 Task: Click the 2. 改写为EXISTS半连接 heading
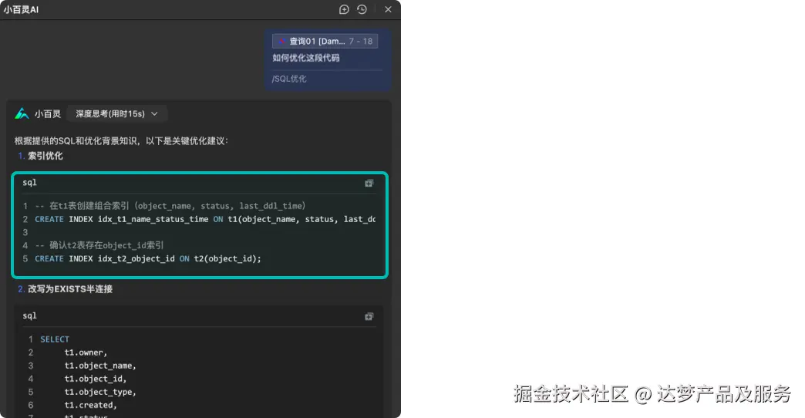click(66, 289)
